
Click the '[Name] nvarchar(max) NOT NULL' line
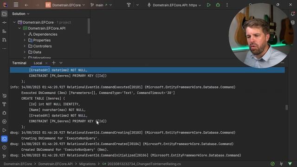click(57, 110)
